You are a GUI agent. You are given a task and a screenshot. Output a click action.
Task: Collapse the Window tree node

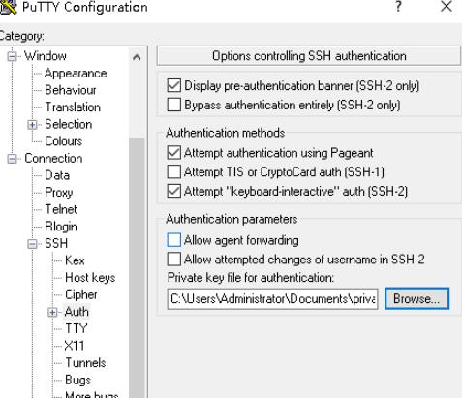(x=13, y=56)
